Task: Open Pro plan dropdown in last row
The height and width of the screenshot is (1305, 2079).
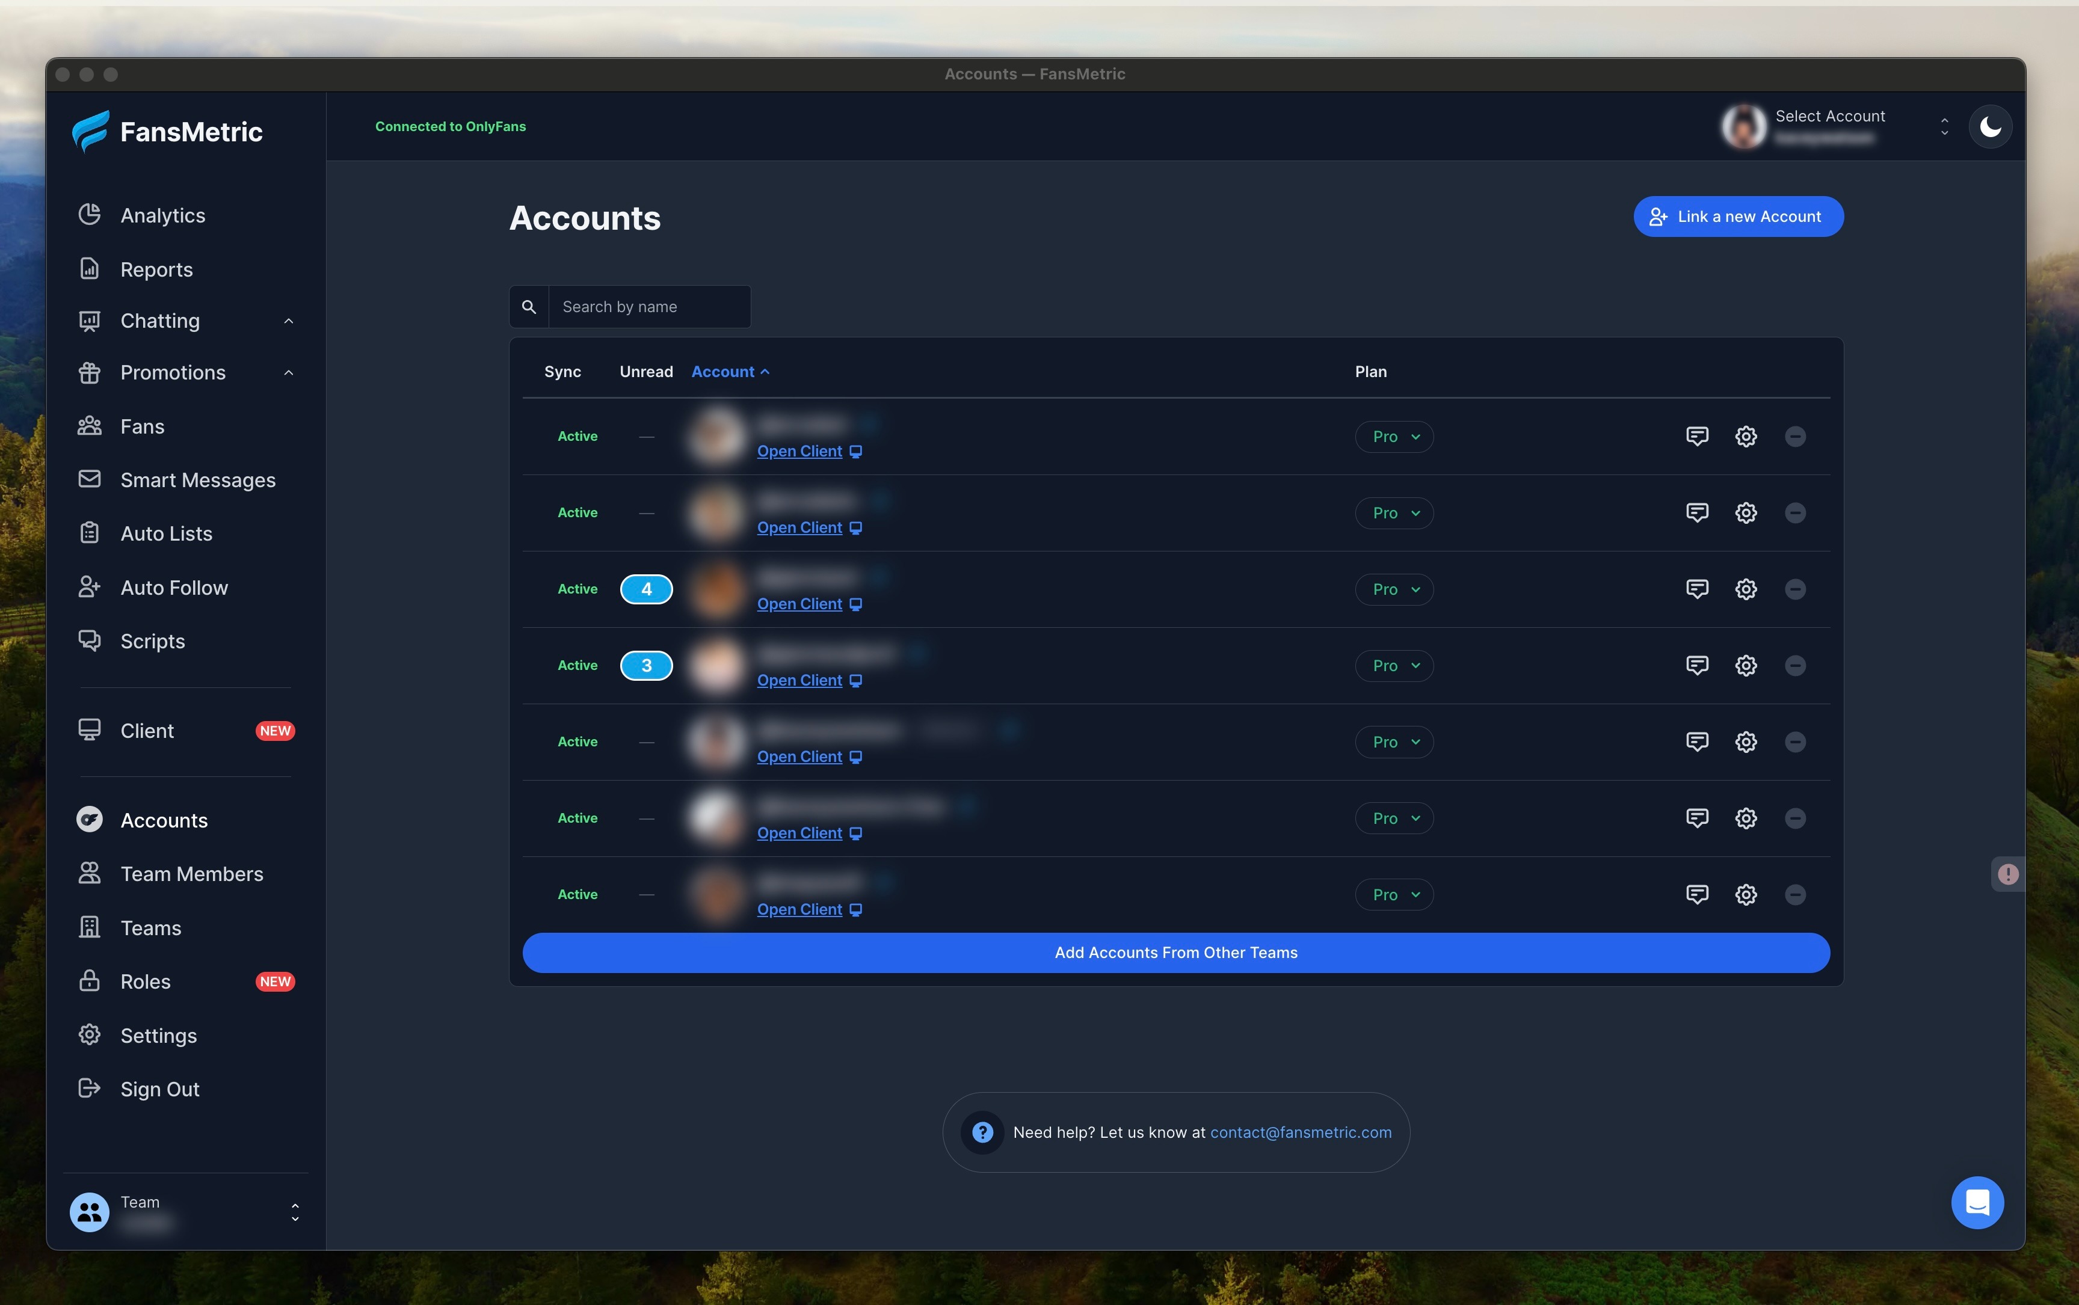Action: coord(1394,895)
